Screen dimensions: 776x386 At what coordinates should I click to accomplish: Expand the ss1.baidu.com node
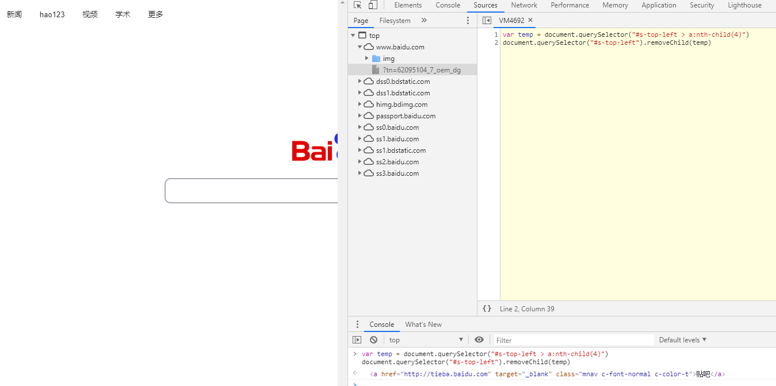[x=360, y=138]
